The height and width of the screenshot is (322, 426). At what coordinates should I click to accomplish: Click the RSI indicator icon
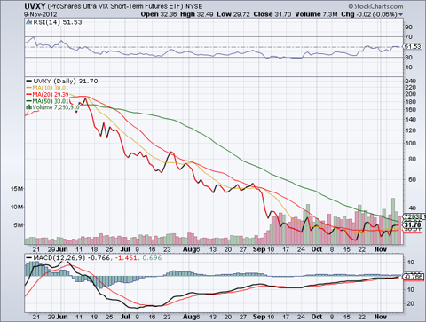click(29, 22)
